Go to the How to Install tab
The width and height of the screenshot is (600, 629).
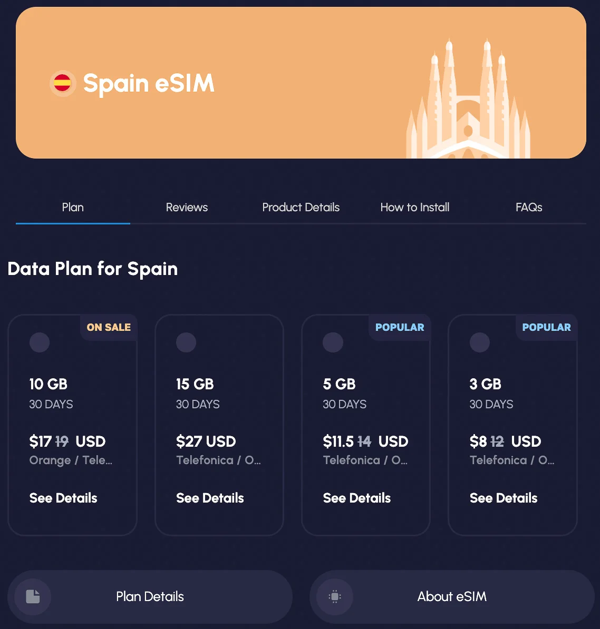click(415, 208)
